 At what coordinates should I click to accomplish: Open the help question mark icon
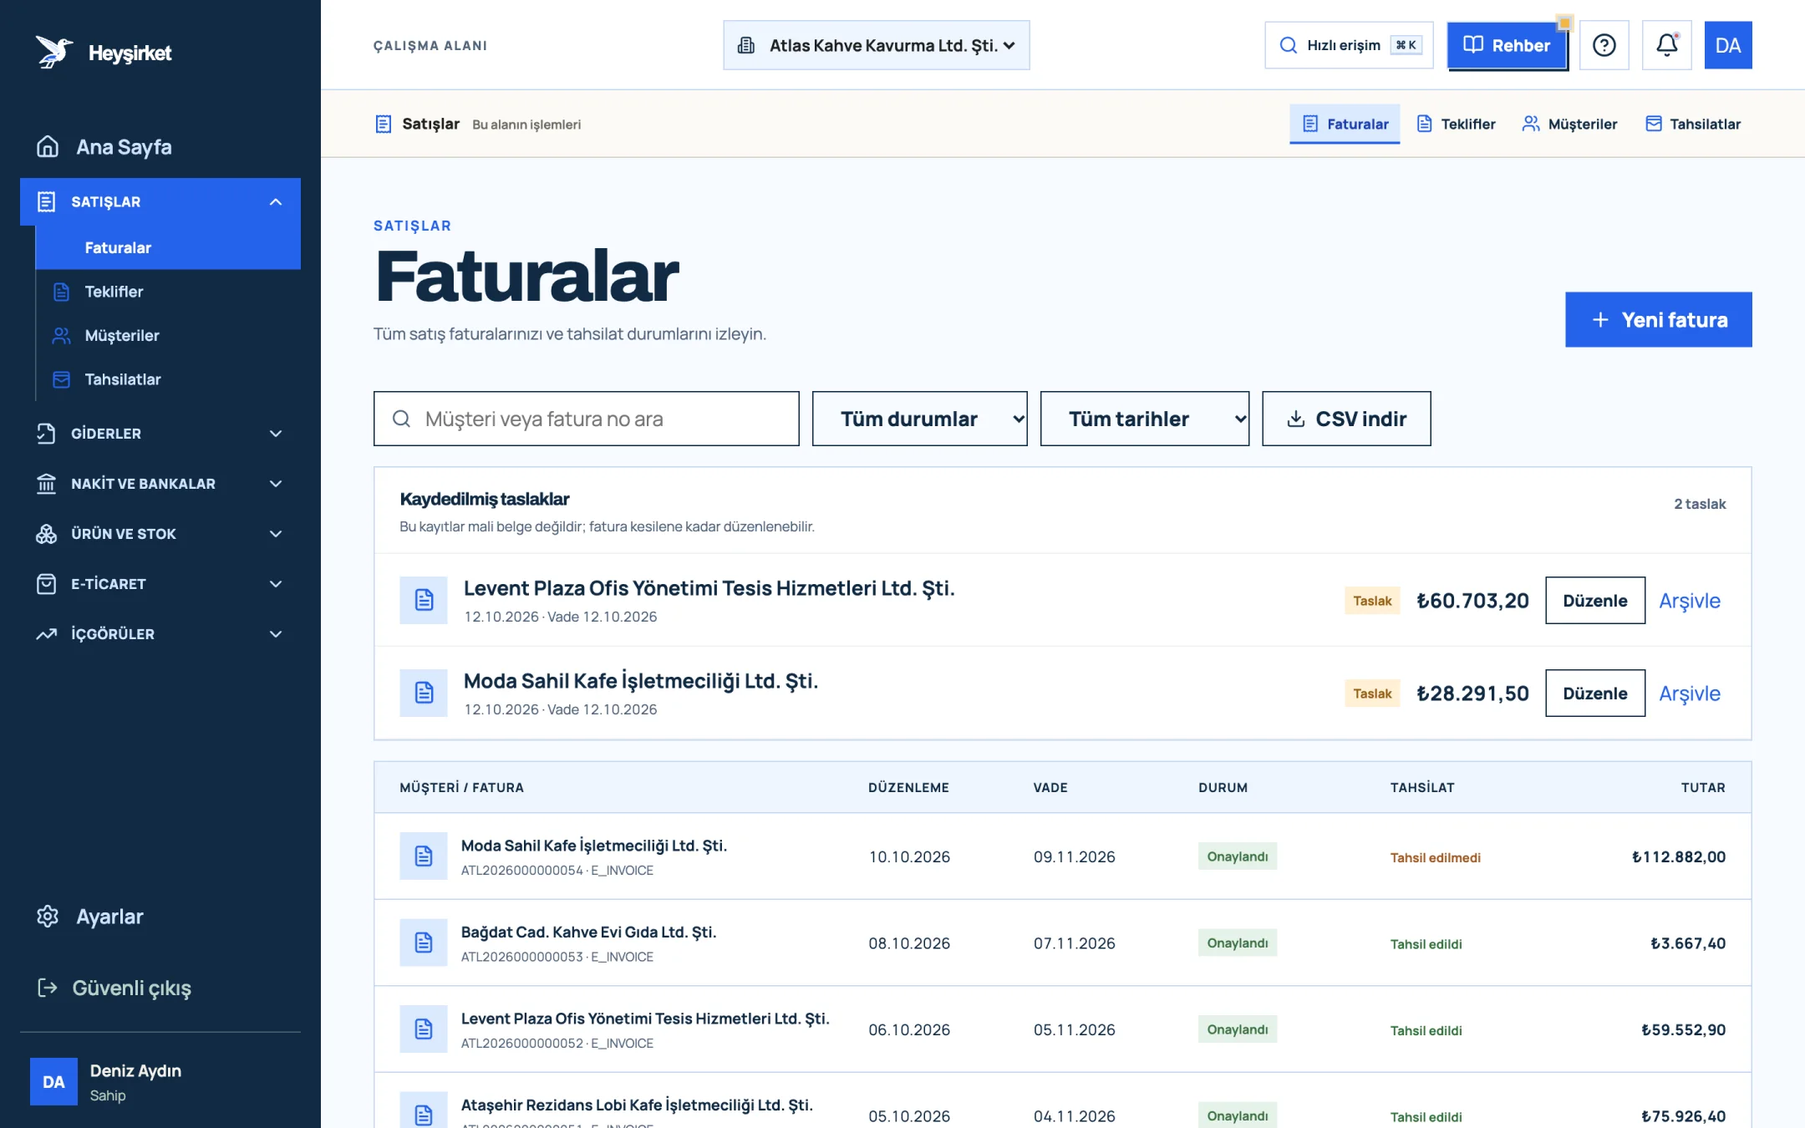pos(1604,45)
